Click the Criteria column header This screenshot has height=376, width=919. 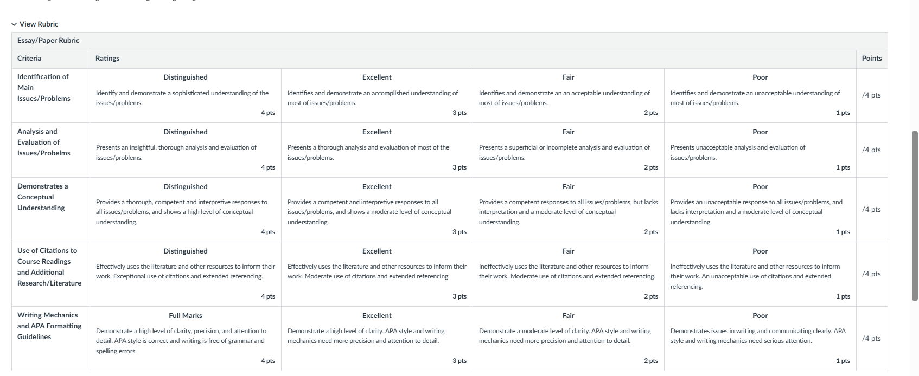click(x=29, y=59)
